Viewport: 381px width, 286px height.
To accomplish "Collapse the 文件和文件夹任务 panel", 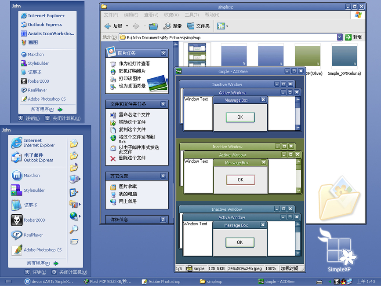I will (163, 104).
